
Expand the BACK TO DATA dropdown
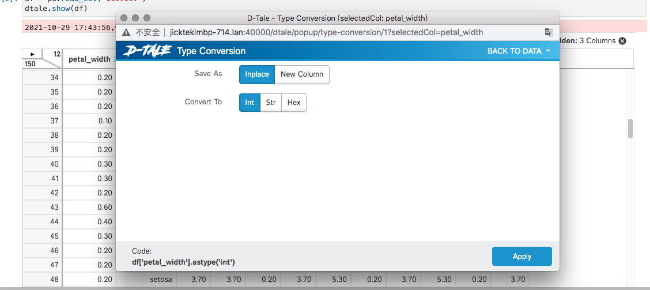point(519,51)
